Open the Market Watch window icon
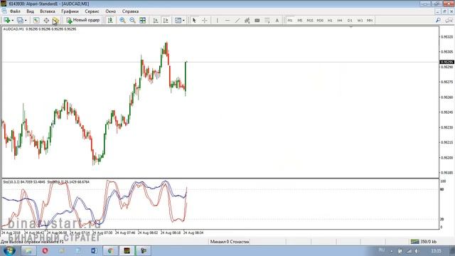Viewport: 455px width, 256px height. pyautogui.click(x=36, y=21)
